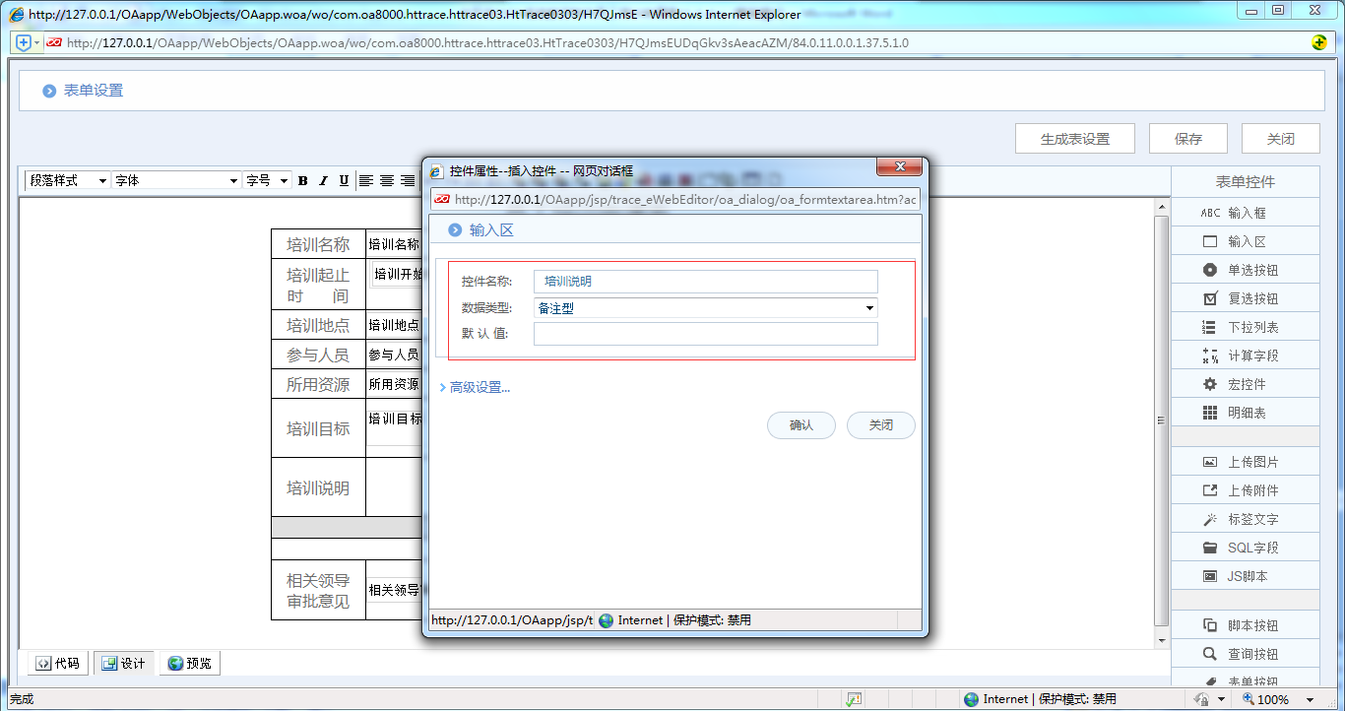
Task: Insert a 明细表 detail table control
Action: pyautogui.click(x=1245, y=412)
